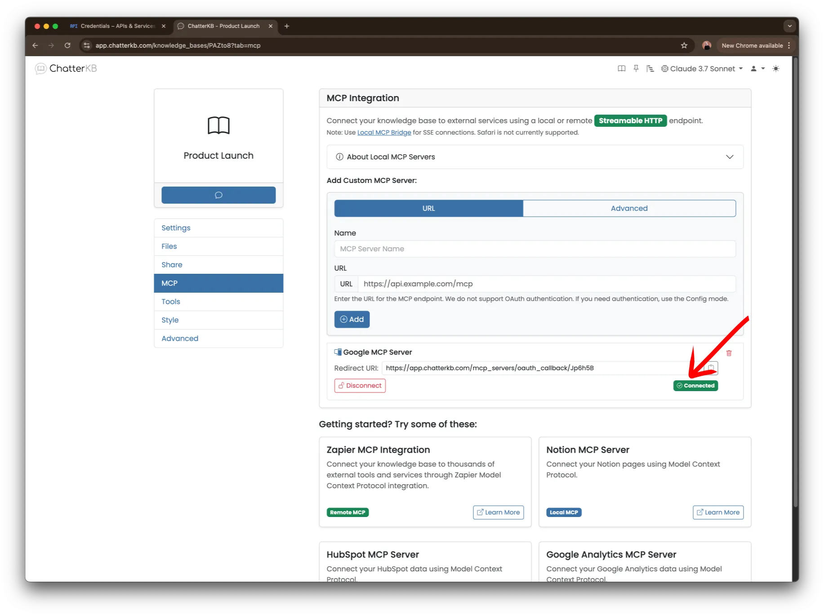Bookmark the page with star icon
Screen dimensions: 824x615
coord(684,45)
